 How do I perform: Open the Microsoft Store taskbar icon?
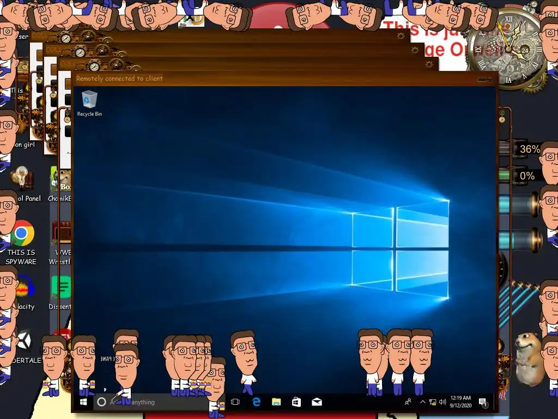[x=296, y=402]
